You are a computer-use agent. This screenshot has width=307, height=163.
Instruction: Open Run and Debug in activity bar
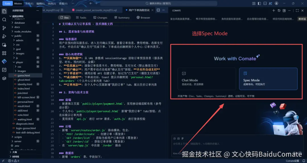coord(4,36)
